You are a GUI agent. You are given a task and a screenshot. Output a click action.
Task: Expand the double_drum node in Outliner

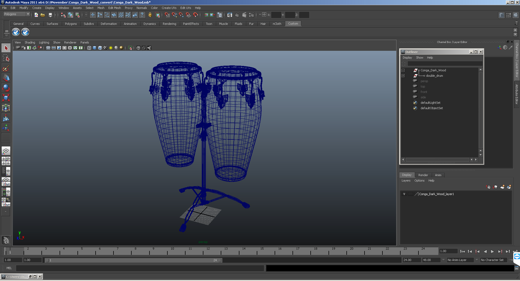[403, 76]
